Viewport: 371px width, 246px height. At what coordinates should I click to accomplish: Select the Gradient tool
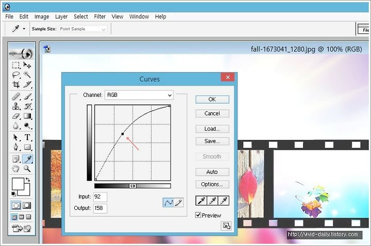coord(27,116)
